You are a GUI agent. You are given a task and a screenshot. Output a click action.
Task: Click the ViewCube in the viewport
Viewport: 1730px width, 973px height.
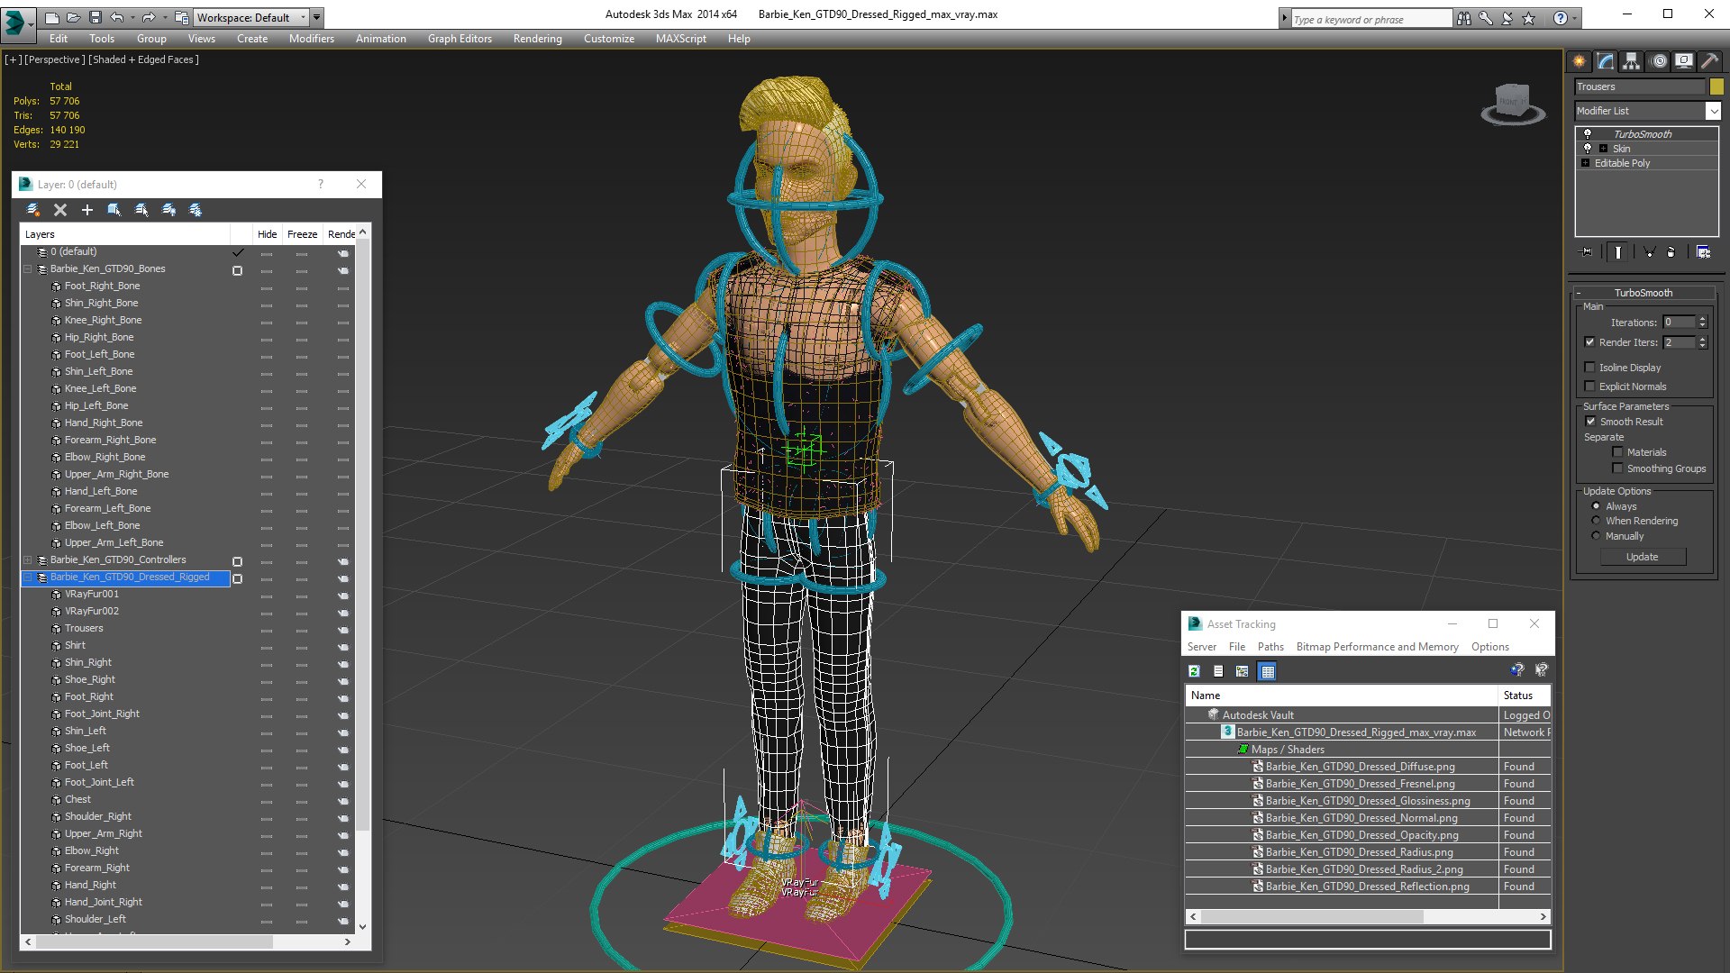1513,103
